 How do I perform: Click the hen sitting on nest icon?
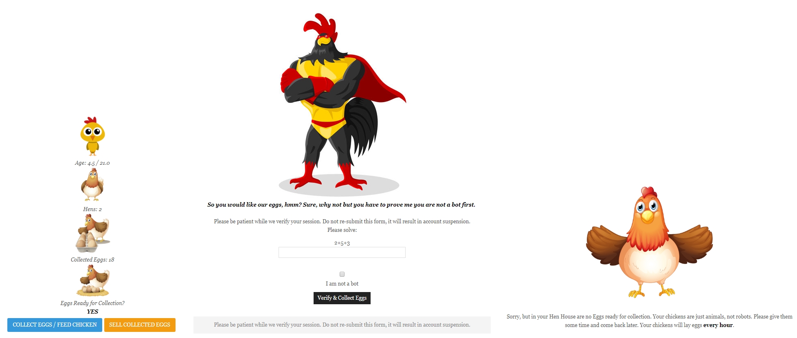point(92,281)
